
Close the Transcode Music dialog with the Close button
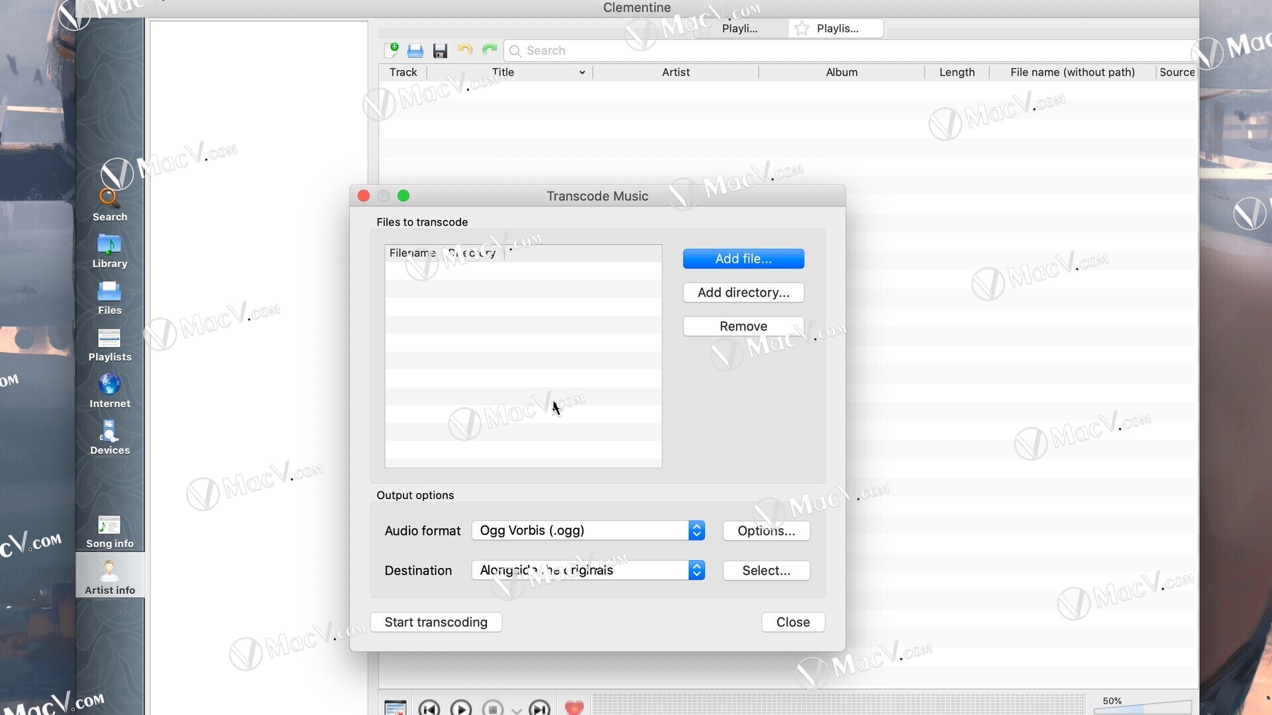(793, 622)
